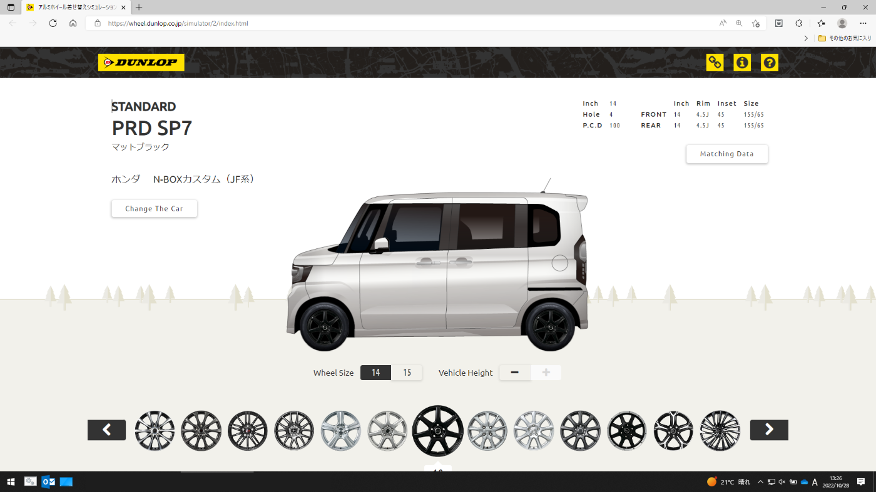Open the tab actions icon at the far left of the tab strip
The width and height of the screenshot is (876, 492).
pos(11,7)
